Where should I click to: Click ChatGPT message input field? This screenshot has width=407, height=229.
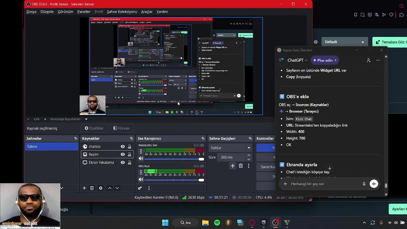click(324, 184)
